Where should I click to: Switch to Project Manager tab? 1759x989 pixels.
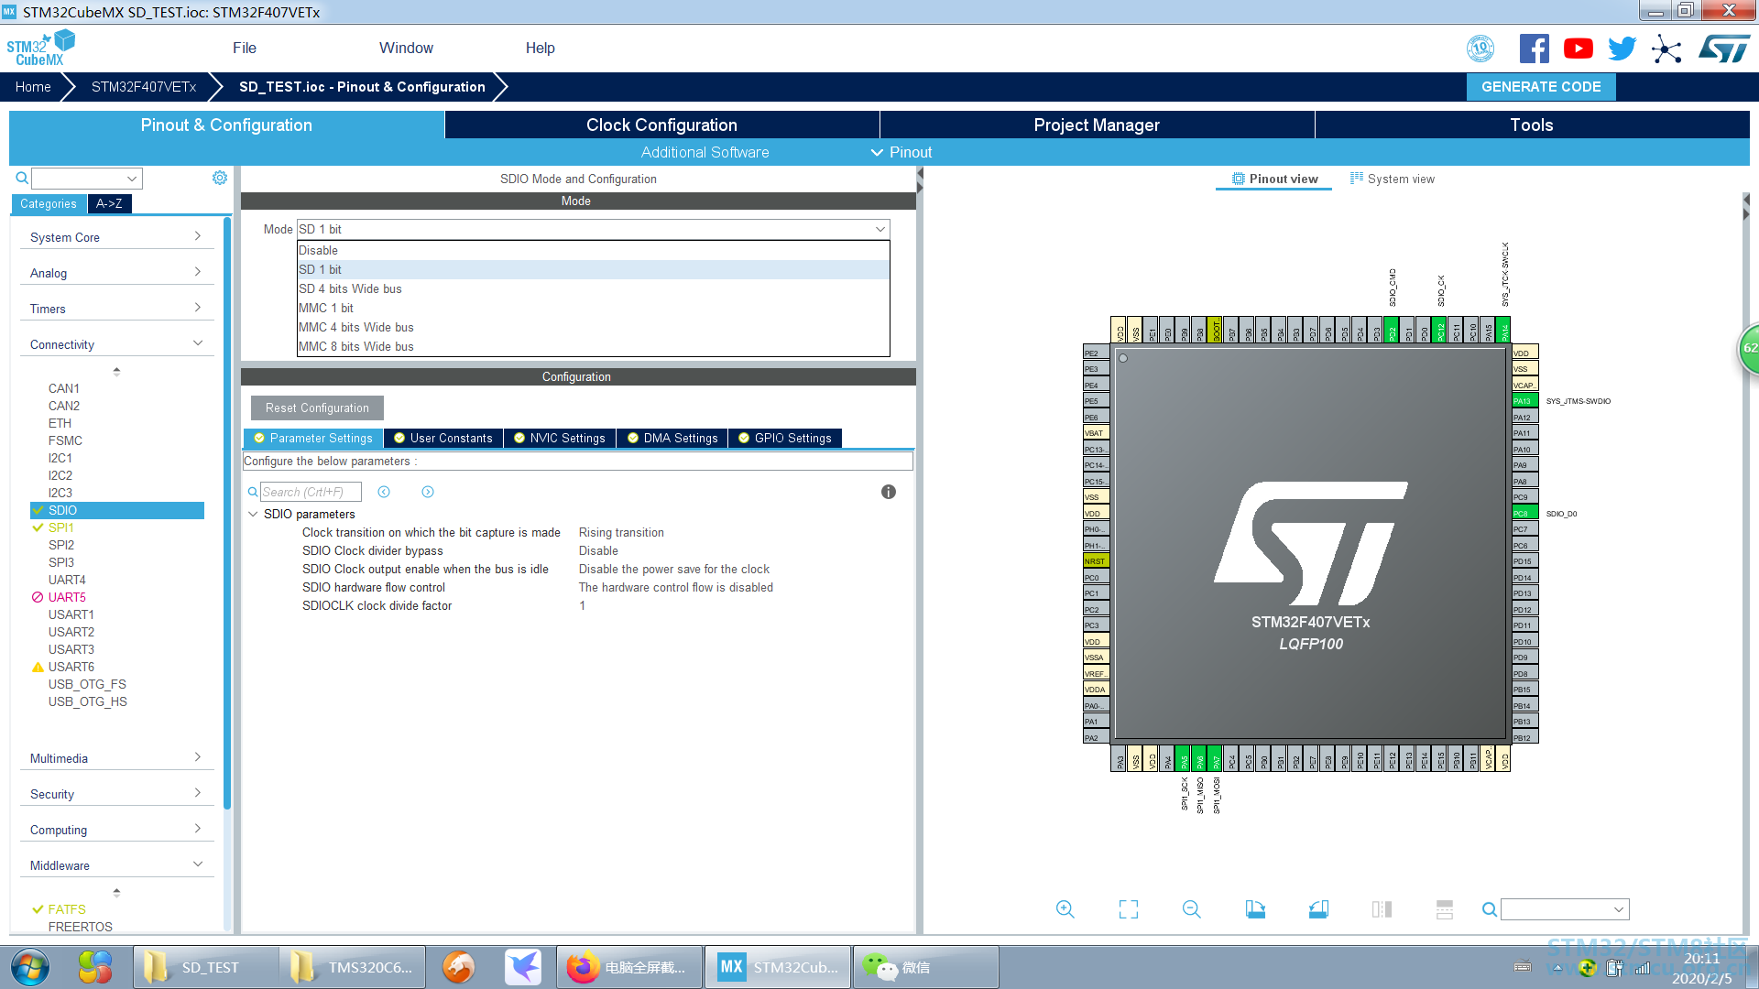(1097, 125)
